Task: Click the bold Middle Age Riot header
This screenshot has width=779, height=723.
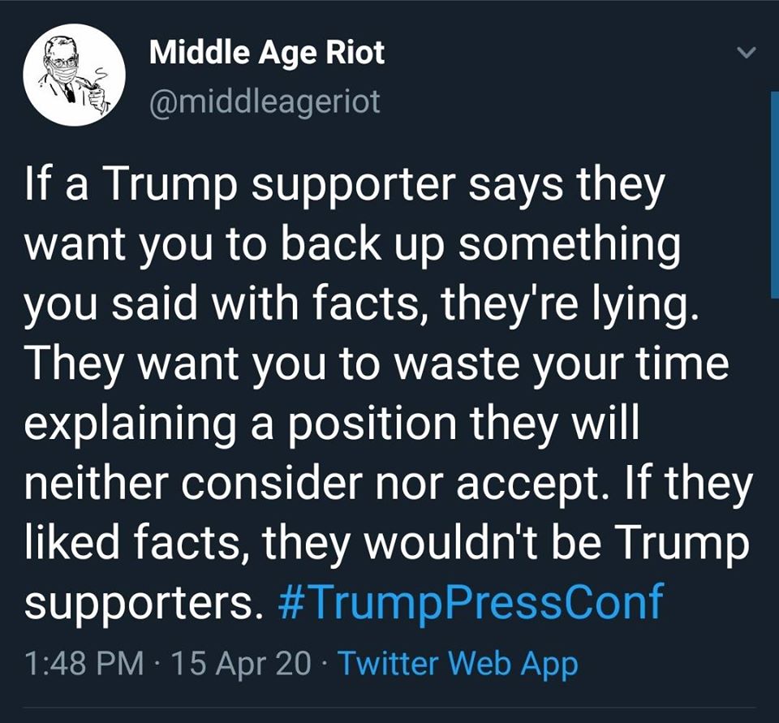Action: pos(265,52)
